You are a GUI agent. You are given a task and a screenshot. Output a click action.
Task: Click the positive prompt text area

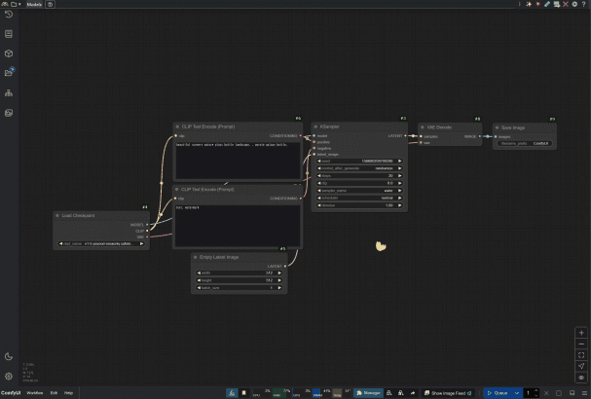click(x=238, y=161)
